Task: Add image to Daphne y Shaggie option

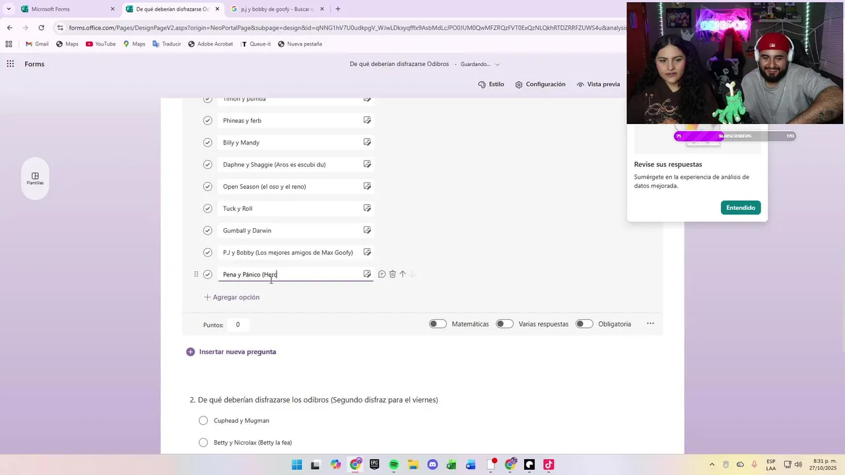Action: [367, 164]
